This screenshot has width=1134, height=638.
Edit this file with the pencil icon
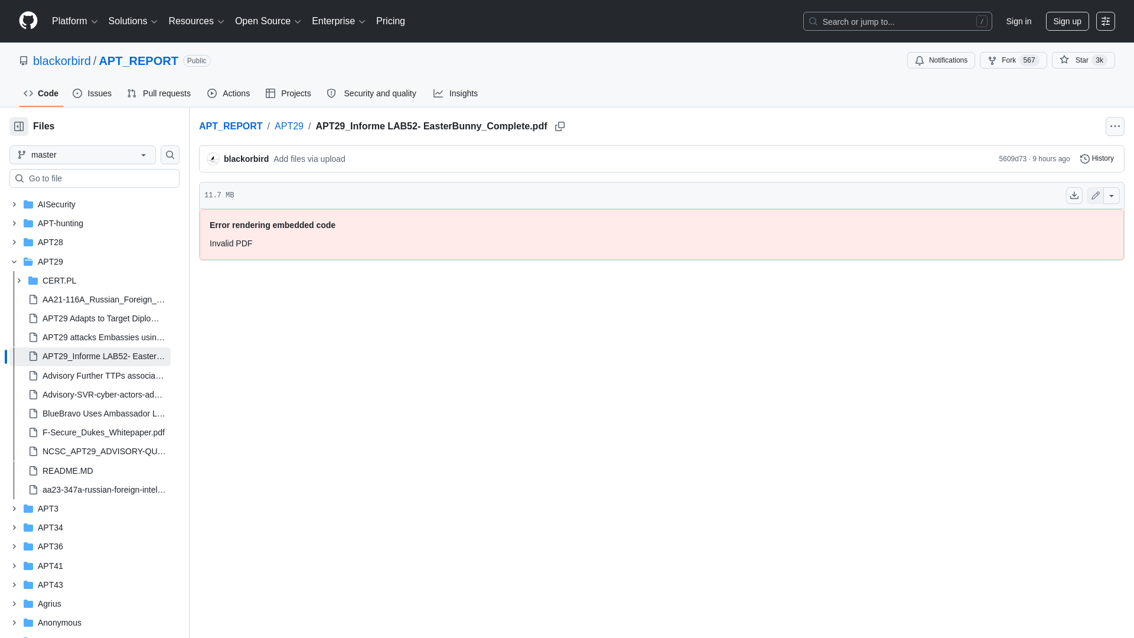point(1096,196)
